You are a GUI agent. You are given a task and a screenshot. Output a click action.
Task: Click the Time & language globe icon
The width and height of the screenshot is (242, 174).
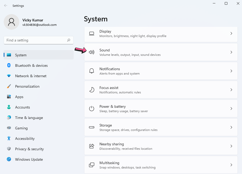9,117
